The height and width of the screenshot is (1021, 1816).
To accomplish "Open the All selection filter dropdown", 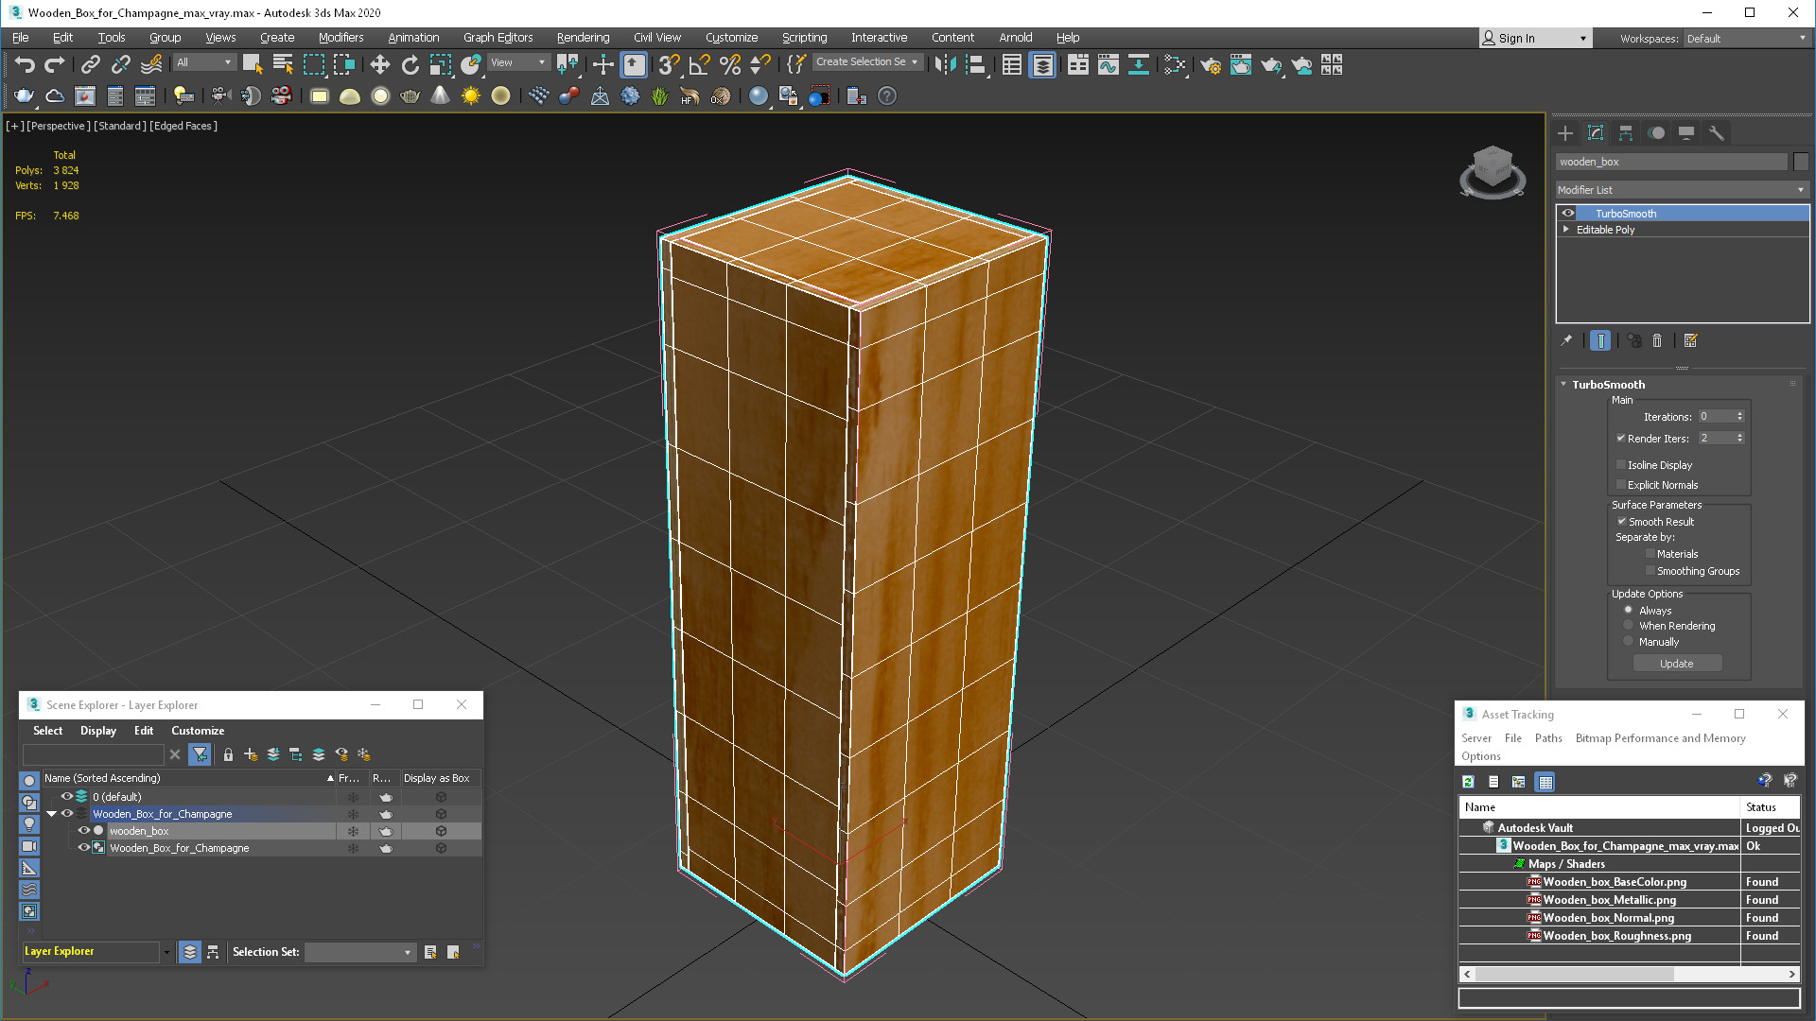I will (x=204, y=62).
